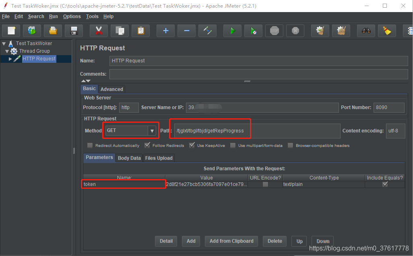
Task: Click the Open file folder icon
Action: [53, 31]
